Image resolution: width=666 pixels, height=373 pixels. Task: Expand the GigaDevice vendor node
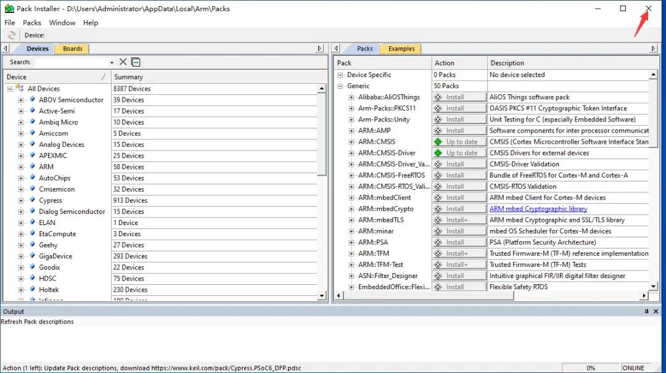coord(21,256)
